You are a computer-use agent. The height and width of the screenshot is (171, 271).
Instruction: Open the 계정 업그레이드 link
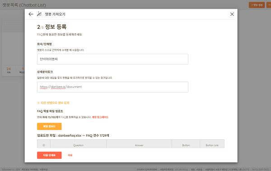100,117
